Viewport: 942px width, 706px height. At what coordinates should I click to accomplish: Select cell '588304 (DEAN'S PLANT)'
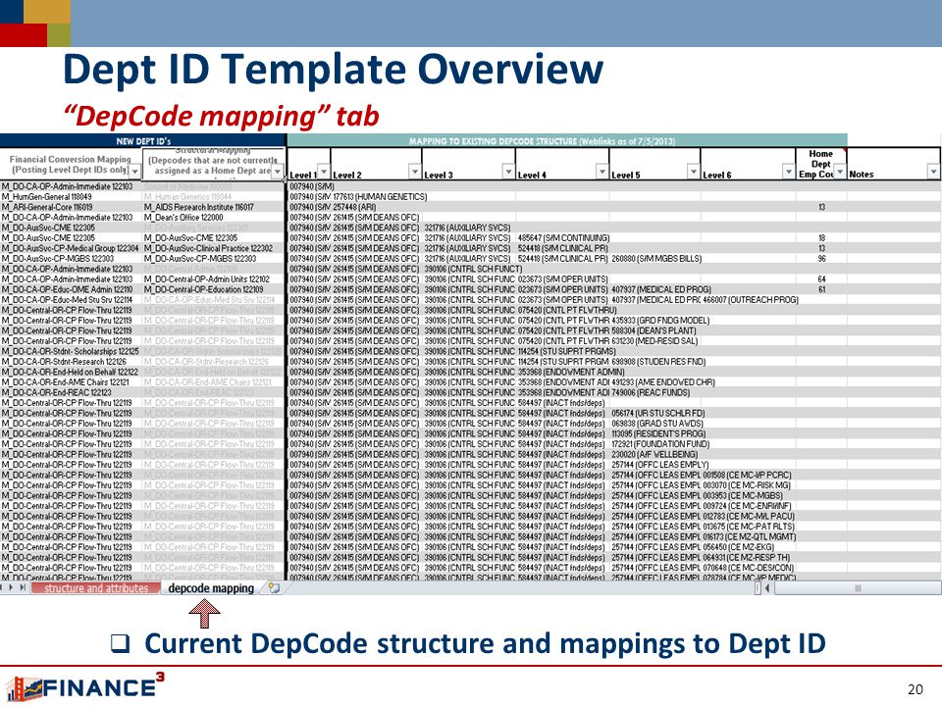(654, 330)
